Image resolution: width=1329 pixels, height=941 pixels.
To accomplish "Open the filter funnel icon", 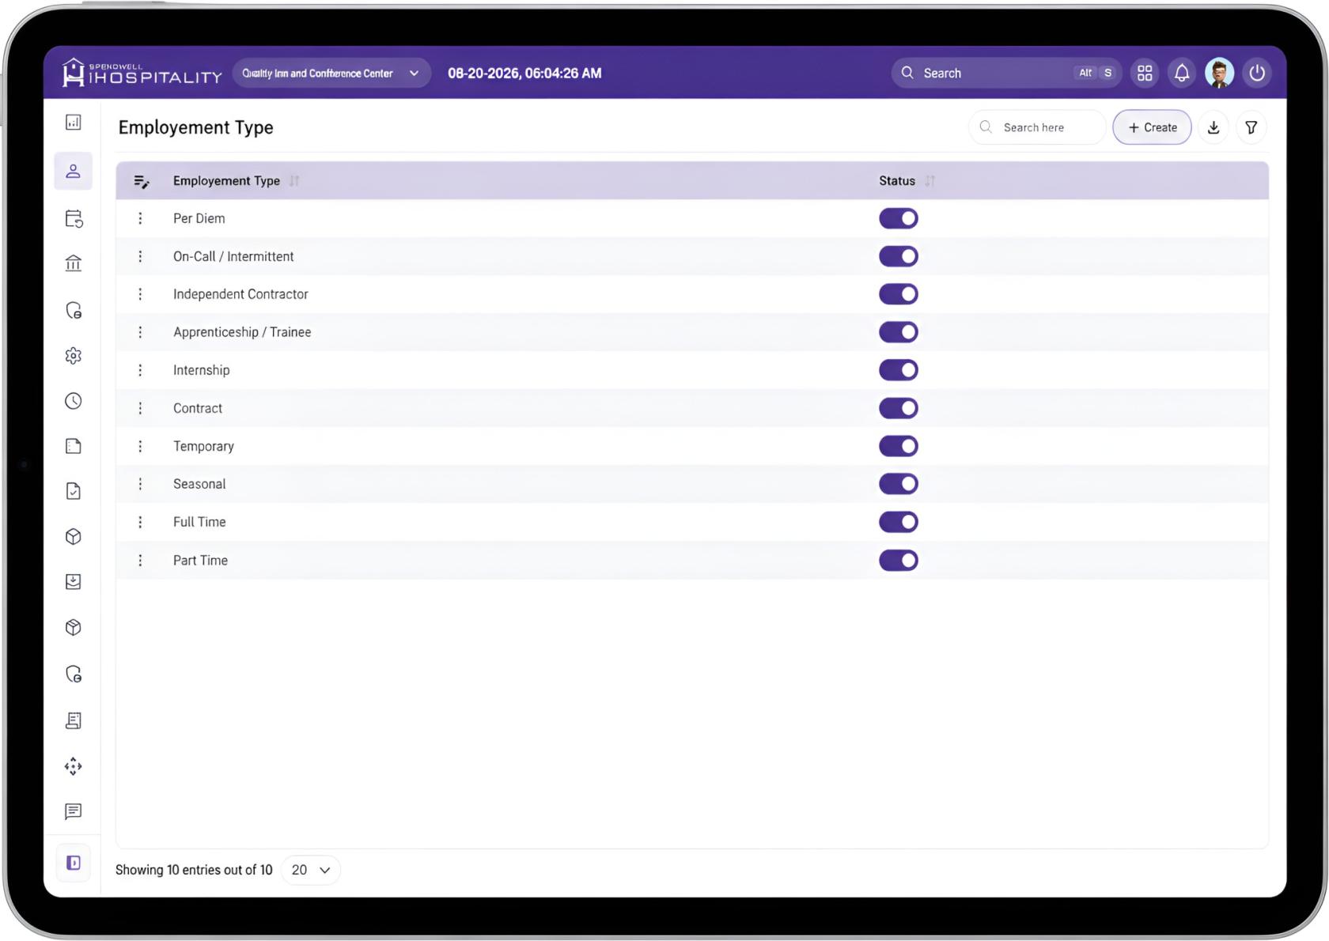I will [1251, 127].
